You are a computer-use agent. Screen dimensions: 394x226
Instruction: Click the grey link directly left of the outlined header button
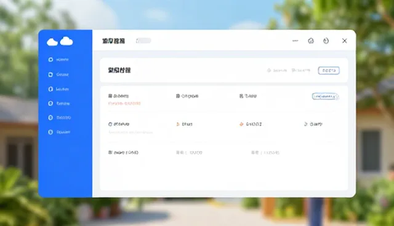click(x=301, y=71)
